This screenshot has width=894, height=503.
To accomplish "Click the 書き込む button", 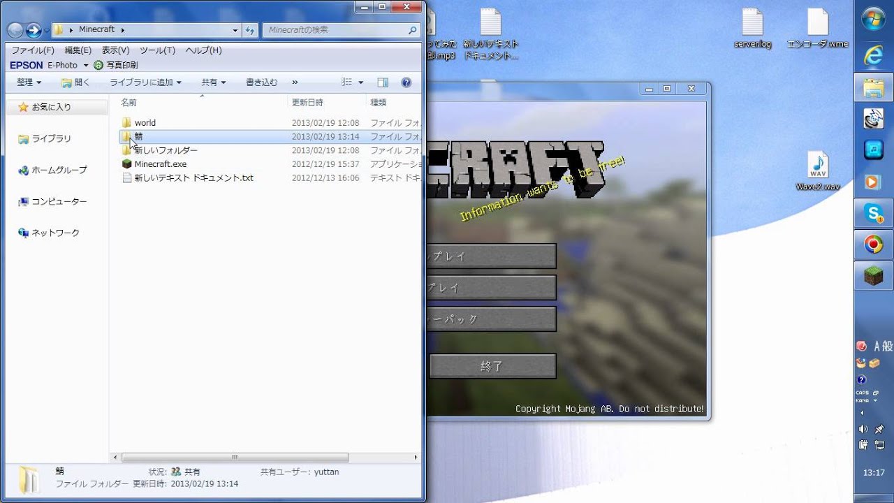I will (261, 82).
